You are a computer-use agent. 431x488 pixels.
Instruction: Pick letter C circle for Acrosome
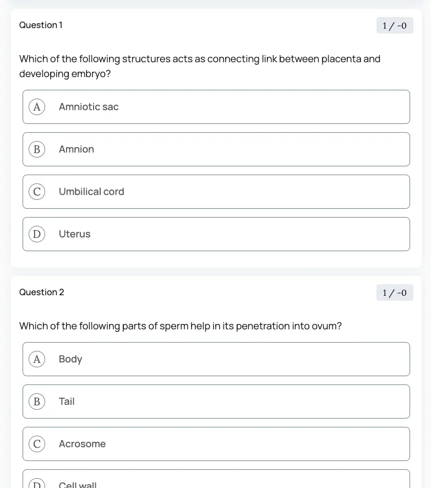click(x=37, y=444)
